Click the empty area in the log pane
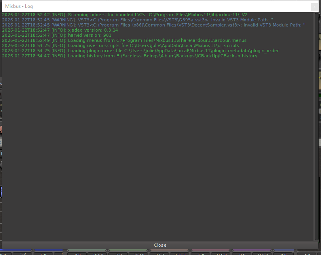Image resolution: width=321 pixels, height=255 pixels. [158, 150]
